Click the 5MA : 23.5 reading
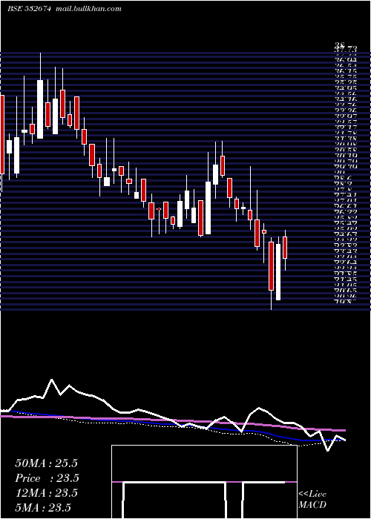This screenshot has height=519, width=371. click(43, 508)
